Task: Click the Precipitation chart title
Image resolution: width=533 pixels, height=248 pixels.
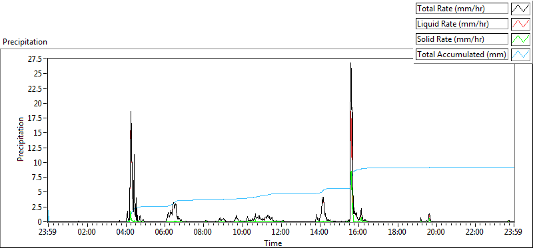Action: click(25, 42)
